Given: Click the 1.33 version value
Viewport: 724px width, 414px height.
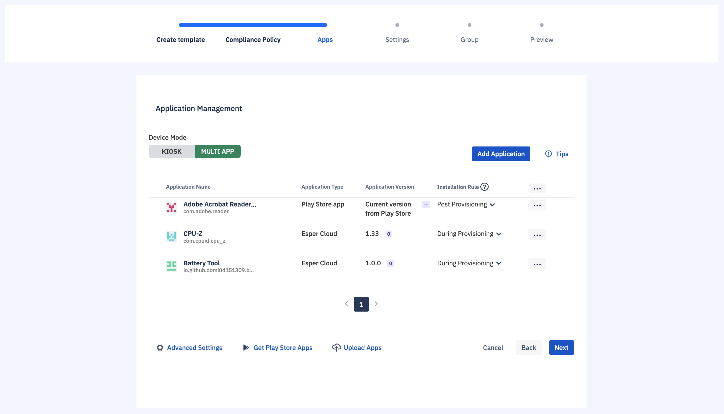Looking at the screenshot, I should pyautogui.click(x=372, y=234).
